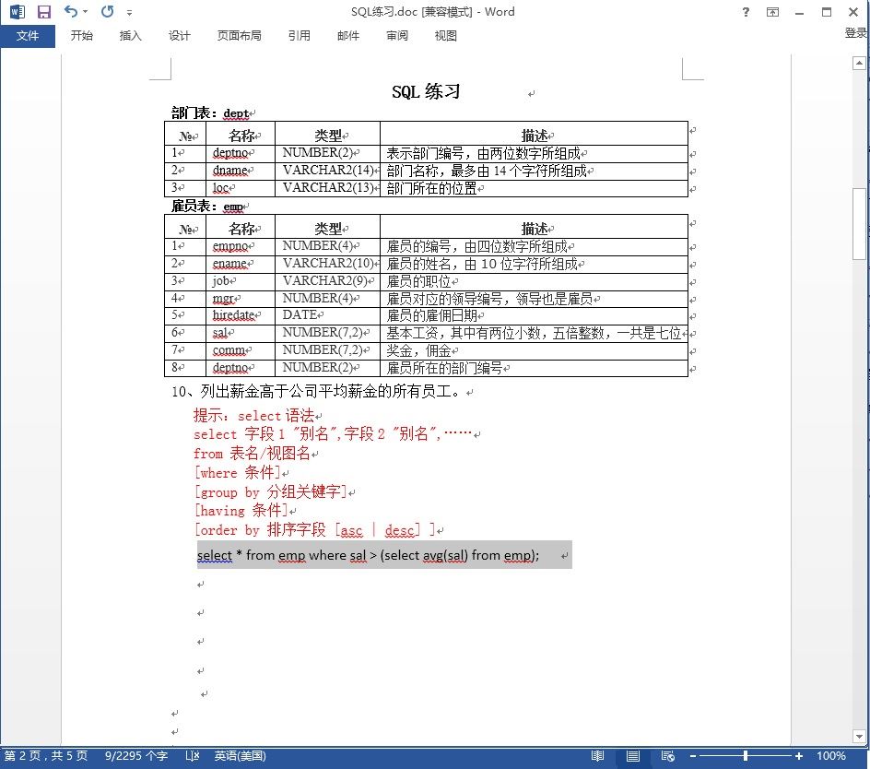This screenshot has height=769, width=870.
Task: Switch to Print Layout view icon
Action: click(632, 756)
